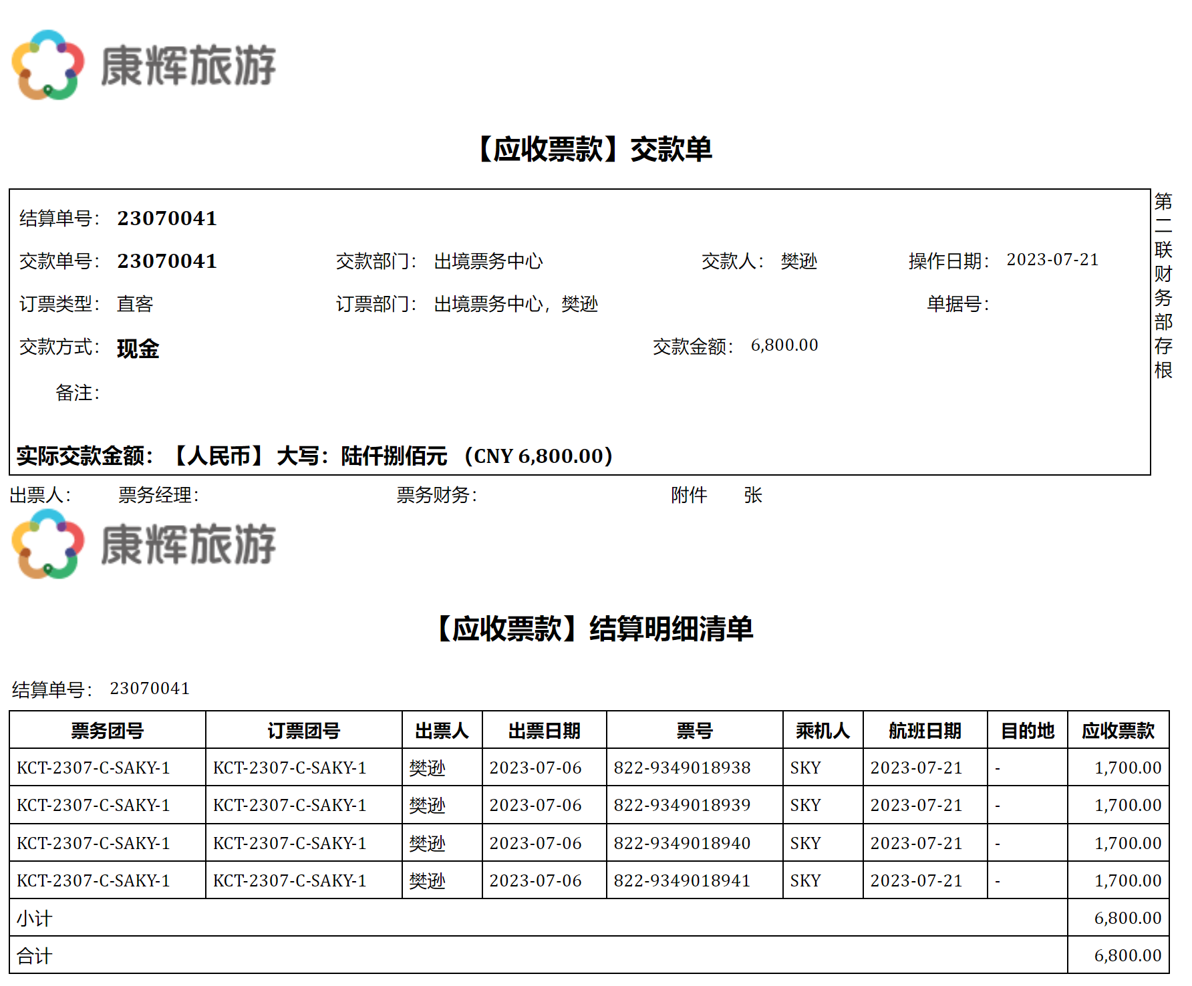Select the 交款金额 value 6,800.00
Viewport: 1192px width, 986px height.
coord(784,345)
